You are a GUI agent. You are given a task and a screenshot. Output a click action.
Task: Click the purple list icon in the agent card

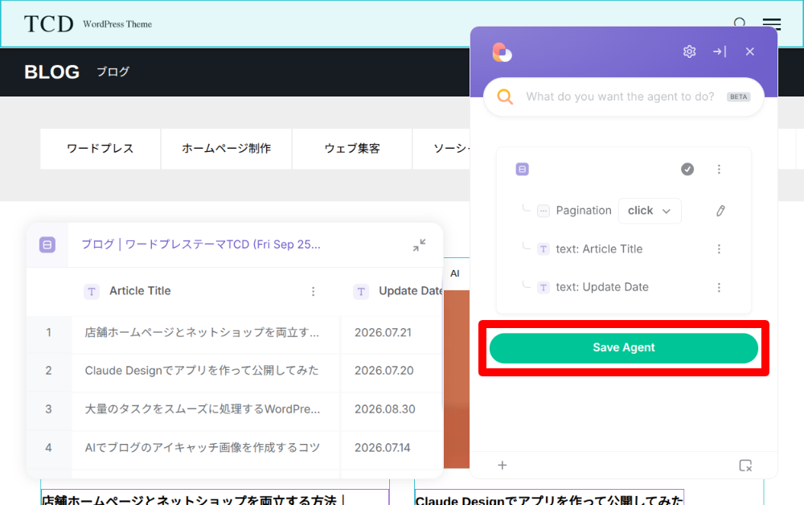point(522,169)
